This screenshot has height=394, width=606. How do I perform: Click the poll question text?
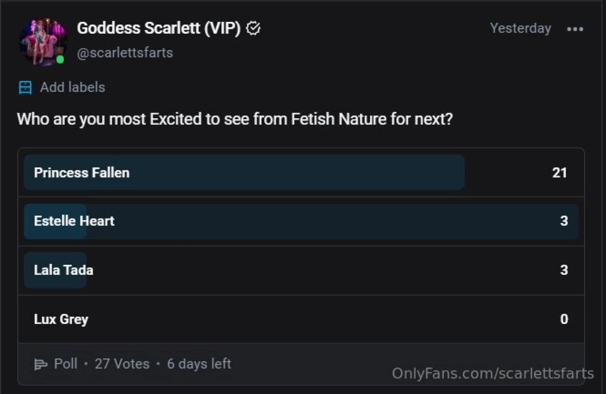click(235, 119)
